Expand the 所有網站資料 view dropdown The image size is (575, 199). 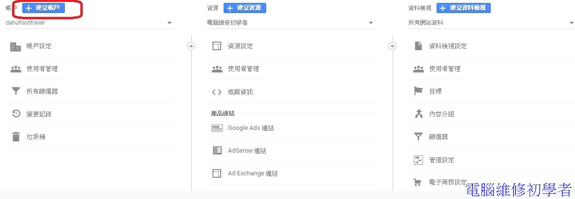click(572, 23)
